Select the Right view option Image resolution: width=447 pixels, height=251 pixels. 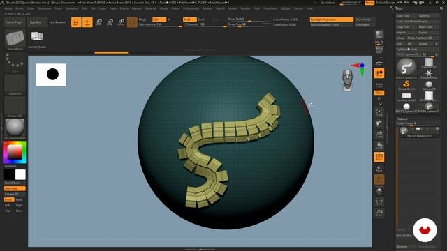pos(20,205)
